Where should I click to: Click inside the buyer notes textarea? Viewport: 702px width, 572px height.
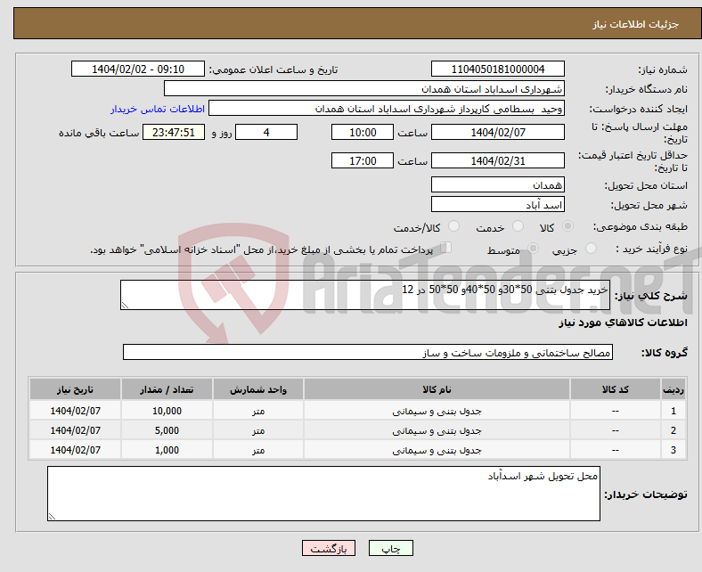point(323,494)
